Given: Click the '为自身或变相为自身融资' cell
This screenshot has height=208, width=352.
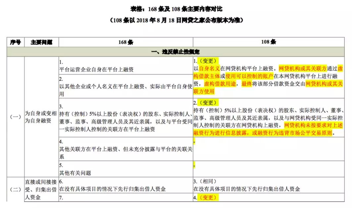Looking at the screenshot, I should [41, 117].
